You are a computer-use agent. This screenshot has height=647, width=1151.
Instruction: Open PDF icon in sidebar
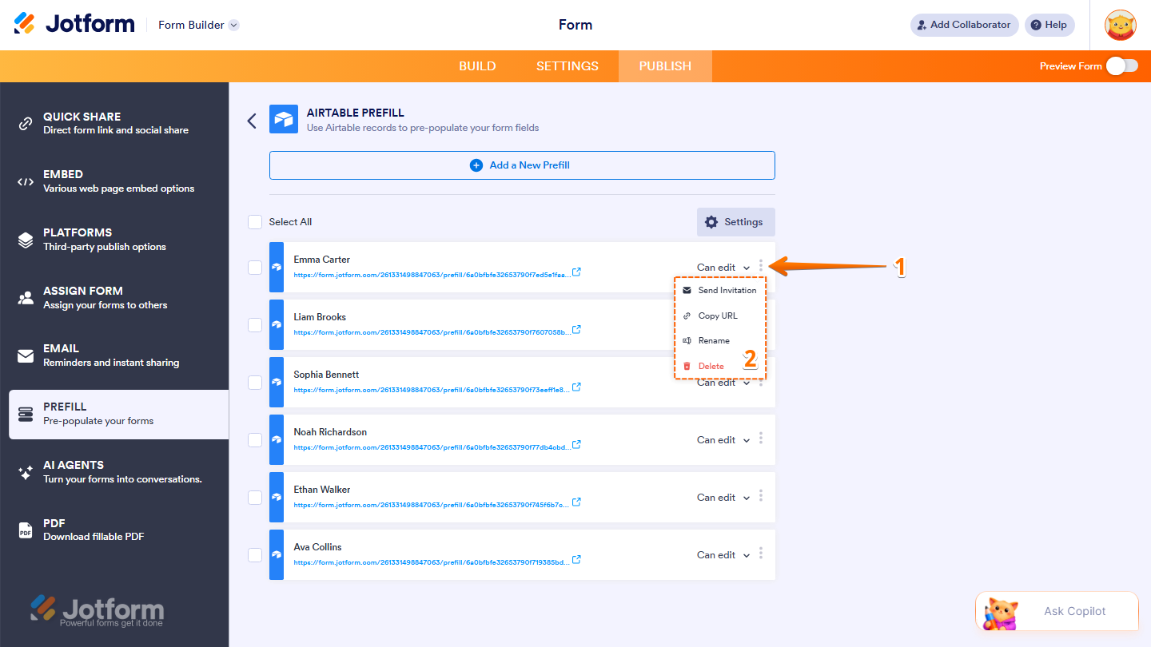[x=26, y=530]
